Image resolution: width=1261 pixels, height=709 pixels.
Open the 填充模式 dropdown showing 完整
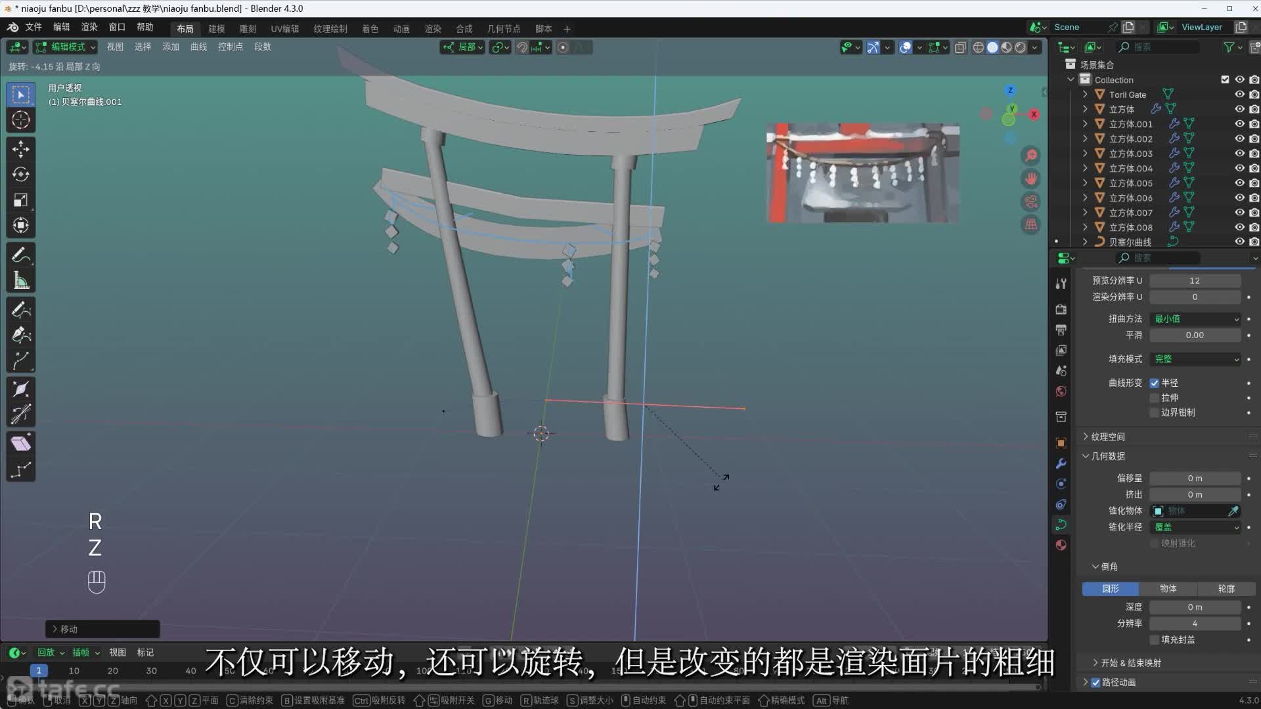tap(1195, 359)
